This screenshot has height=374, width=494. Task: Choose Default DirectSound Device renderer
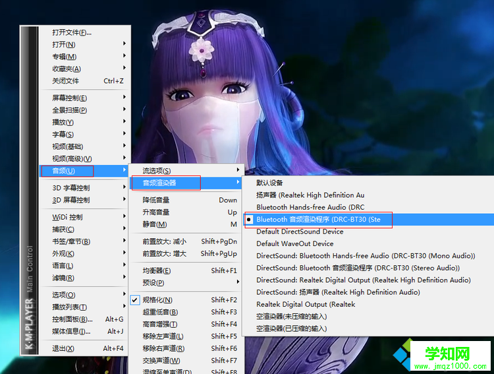click(x=369, y=232)
